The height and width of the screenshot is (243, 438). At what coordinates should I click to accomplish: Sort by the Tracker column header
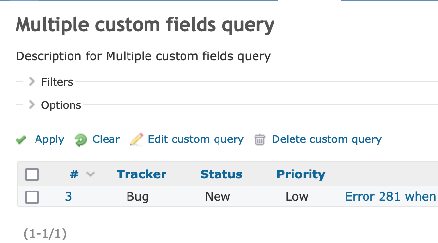click(x=142, y=174)
